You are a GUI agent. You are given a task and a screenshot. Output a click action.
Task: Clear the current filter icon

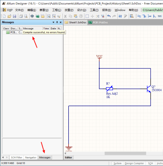[x=103, y=16]
